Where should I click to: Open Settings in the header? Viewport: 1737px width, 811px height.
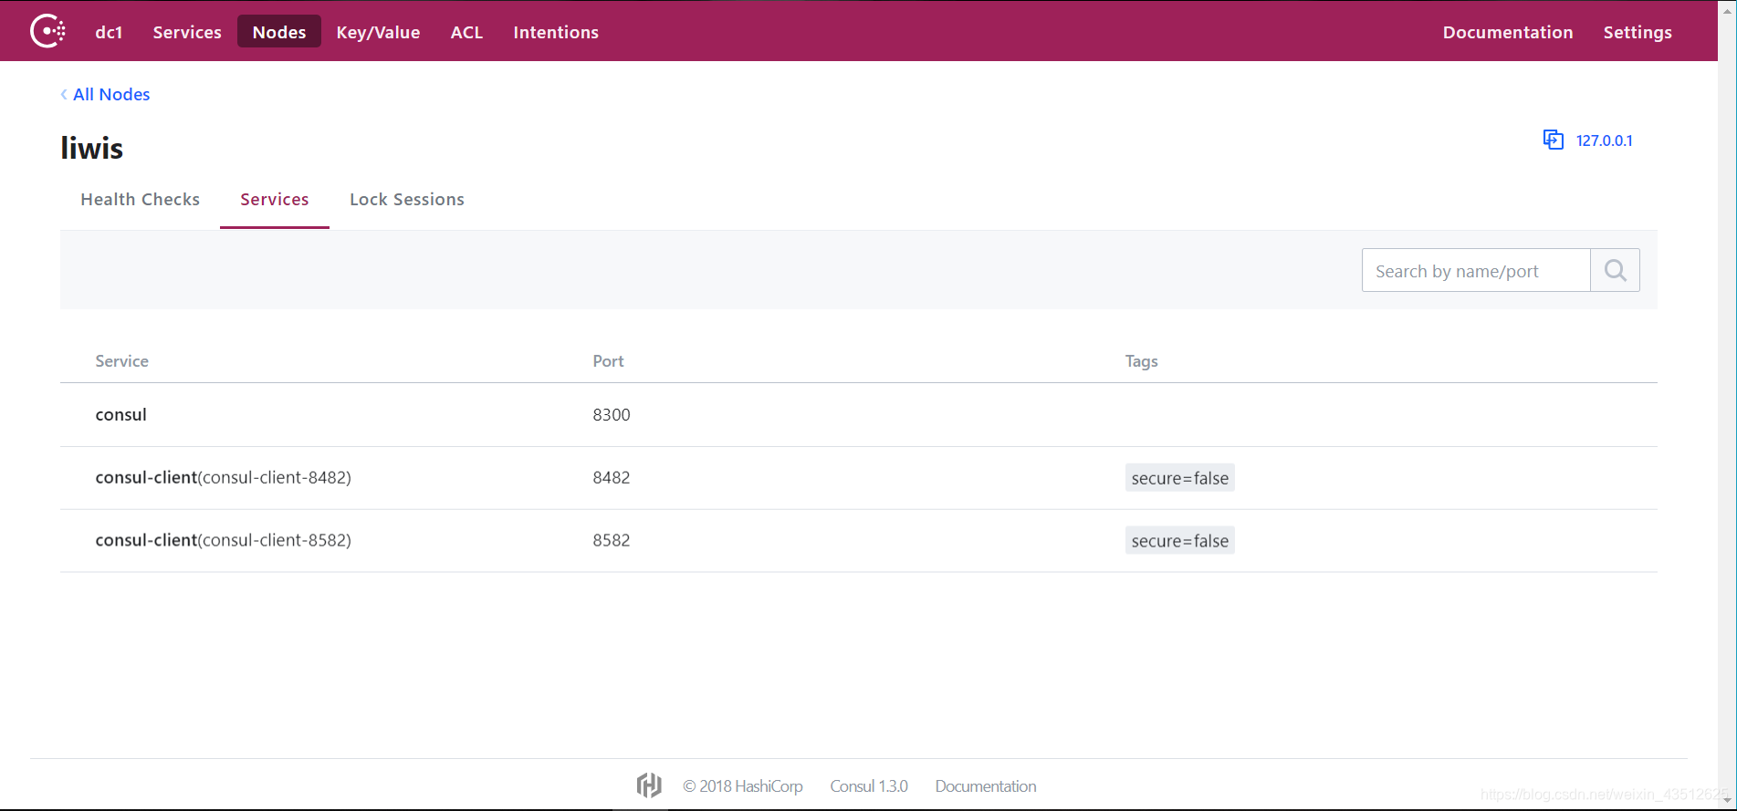coord(1638,32)
